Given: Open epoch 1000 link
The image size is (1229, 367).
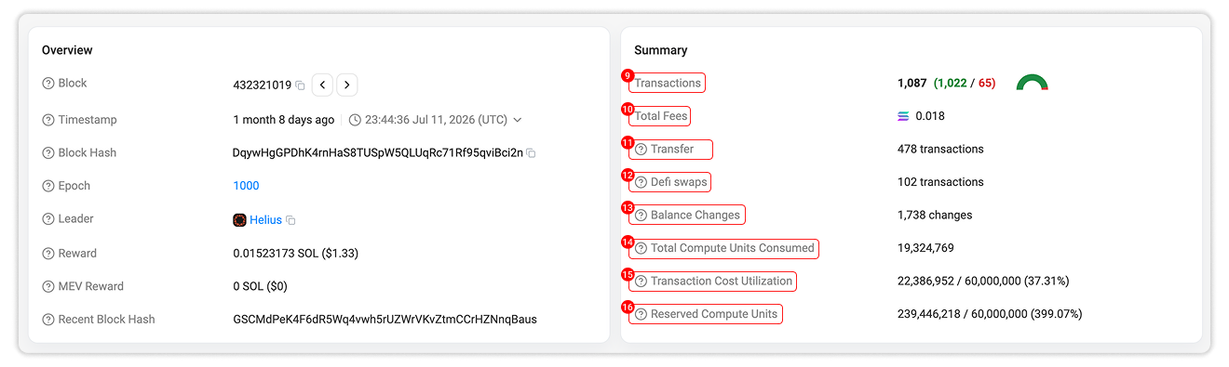Looking at the screenshot, I should tap(246, 186).
